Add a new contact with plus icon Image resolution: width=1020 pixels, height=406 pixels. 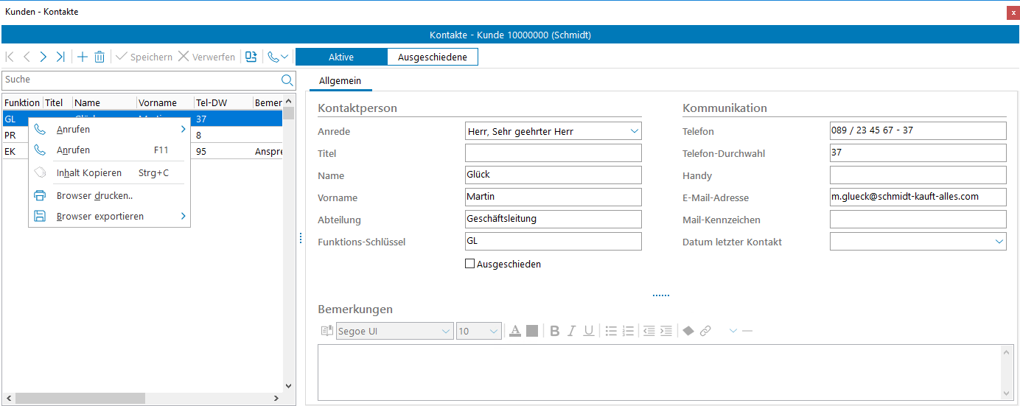[x=83, y=57]
